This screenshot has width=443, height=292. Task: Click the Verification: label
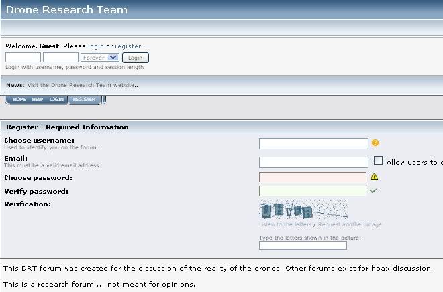point(28,204)
